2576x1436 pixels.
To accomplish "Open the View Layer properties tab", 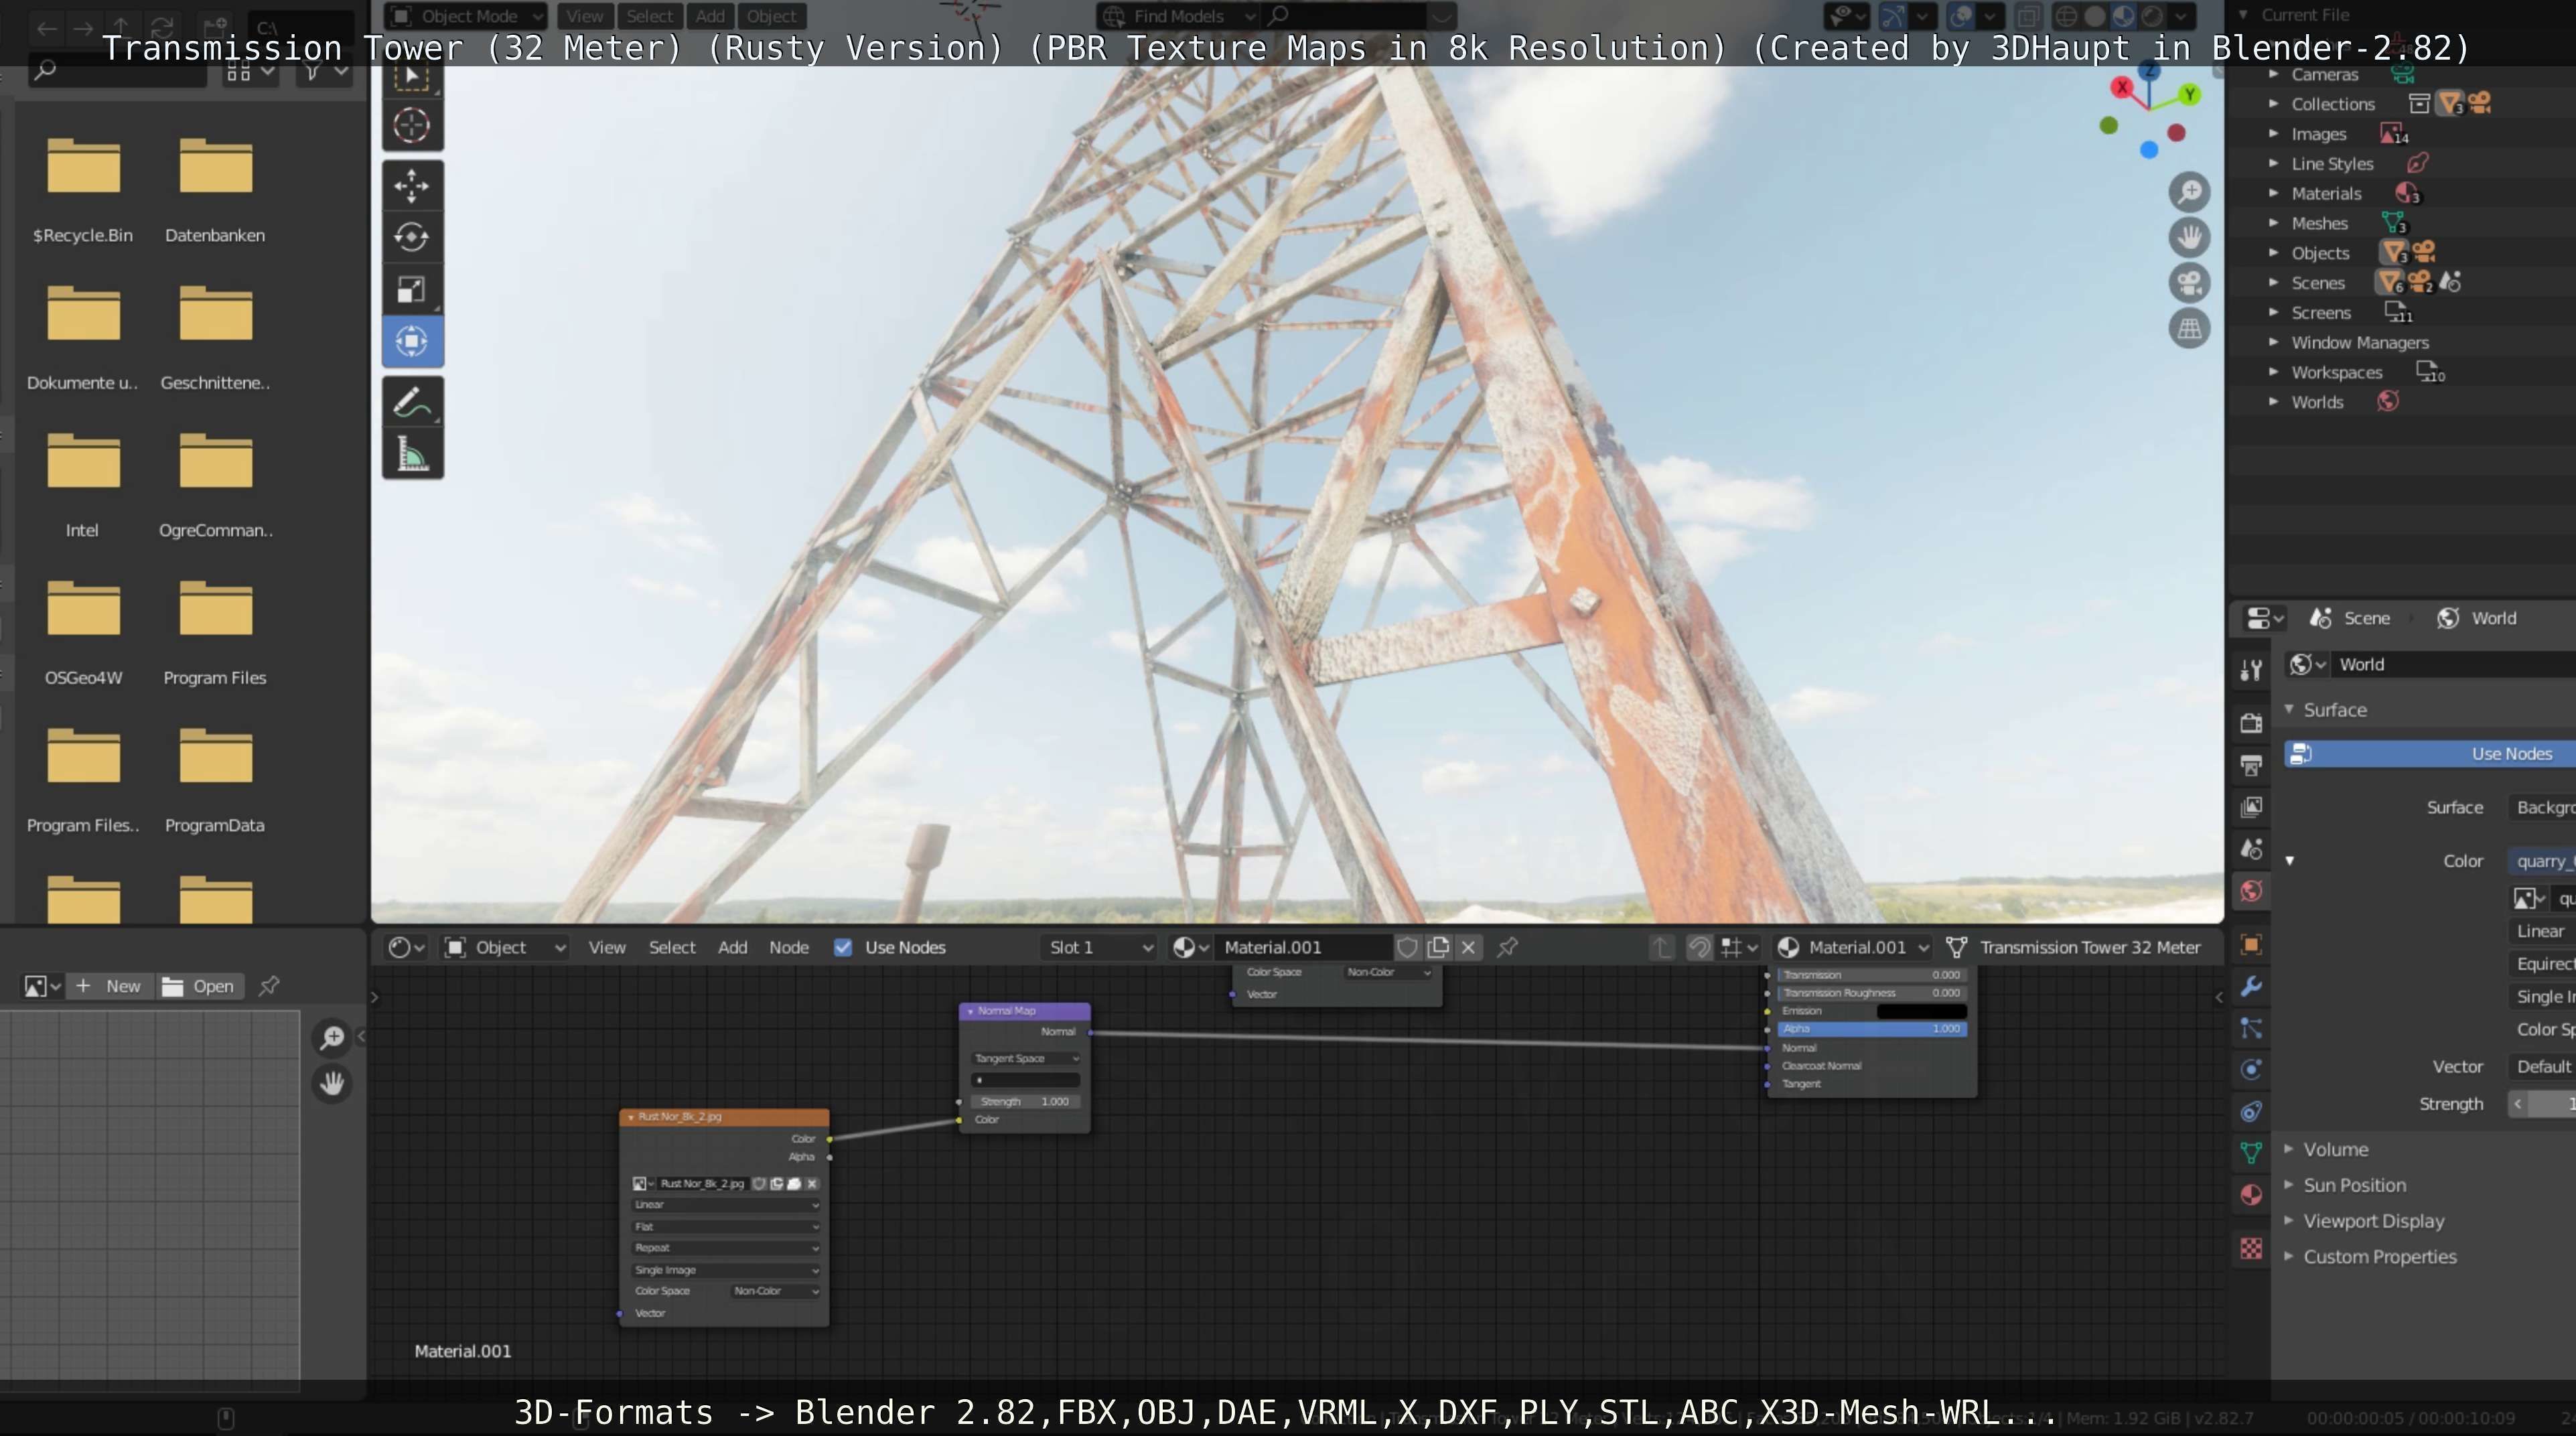I will [2251, 807].
